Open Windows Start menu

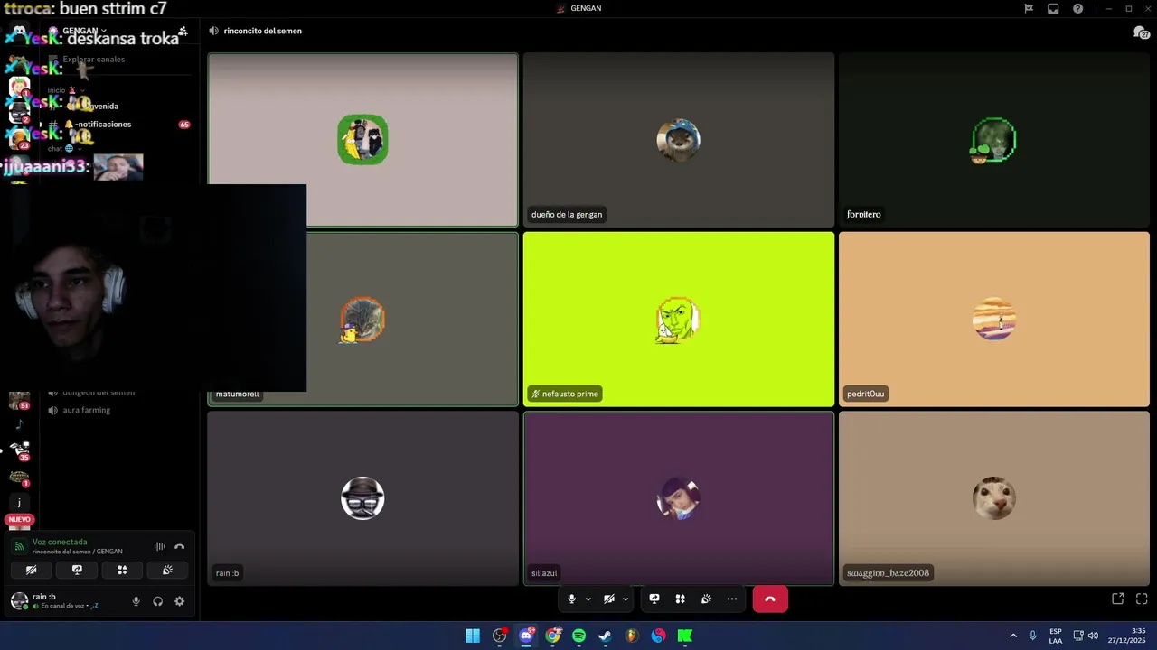coord(473,636)
